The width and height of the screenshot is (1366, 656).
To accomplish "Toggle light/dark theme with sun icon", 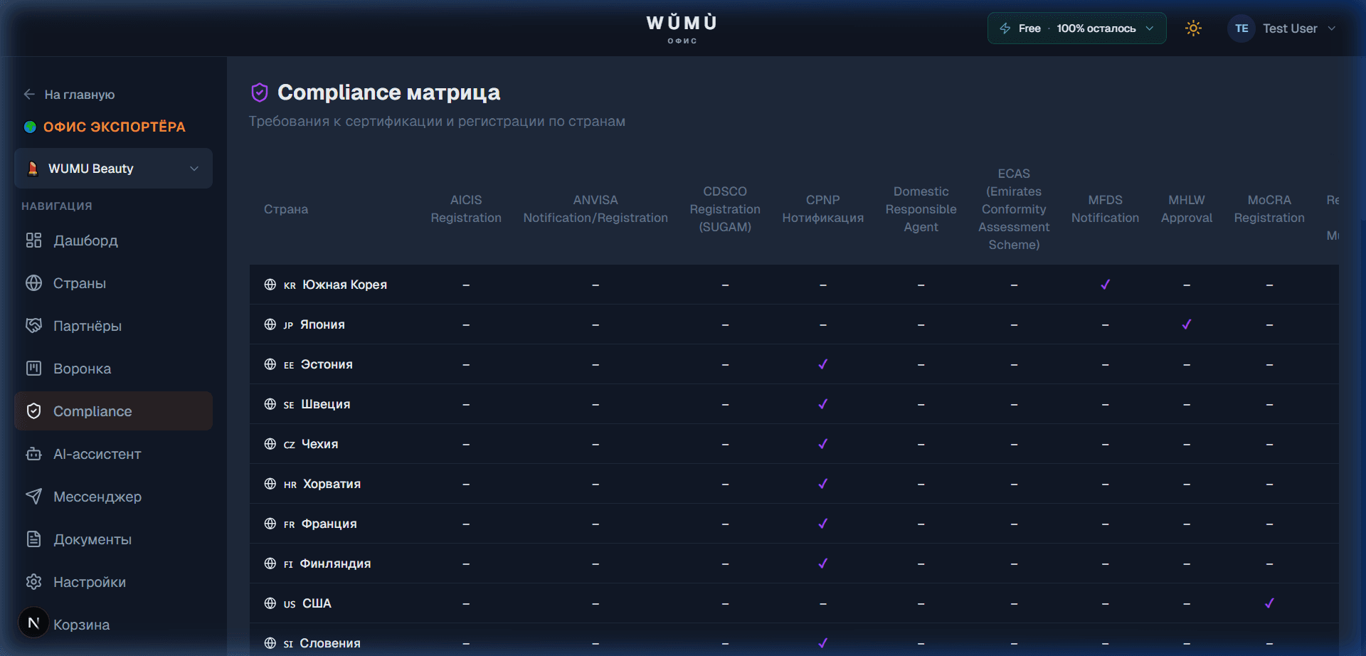I will (1193, 28).
